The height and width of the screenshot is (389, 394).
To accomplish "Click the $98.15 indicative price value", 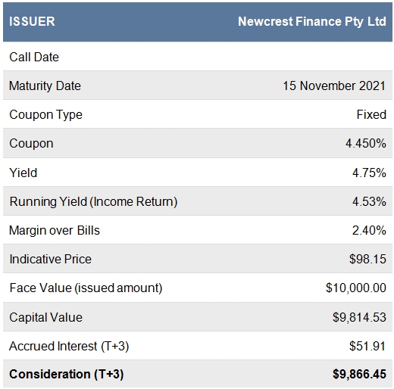I will tap(367, 259).
